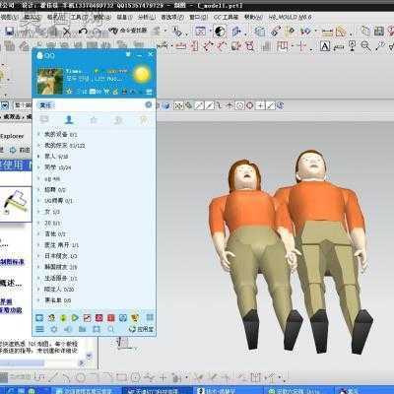394x394 pixels.
Task: Open the '分析' menu in NX menu bar
Action: click(x=147, y=17)
